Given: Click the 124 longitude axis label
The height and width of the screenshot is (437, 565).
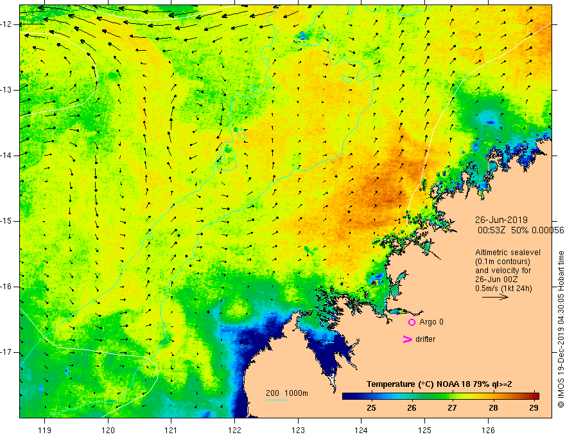Looking at the screenshot, I should (361, 430).
